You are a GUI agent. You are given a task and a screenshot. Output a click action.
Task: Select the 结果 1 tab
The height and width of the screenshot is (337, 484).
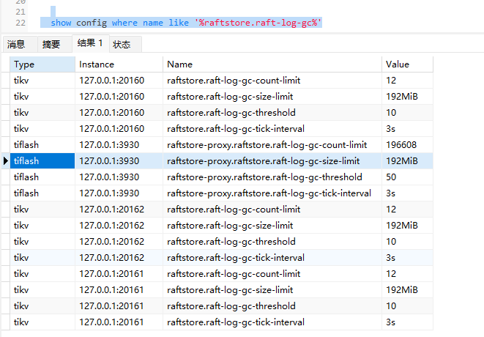click(x=90, y=44)
